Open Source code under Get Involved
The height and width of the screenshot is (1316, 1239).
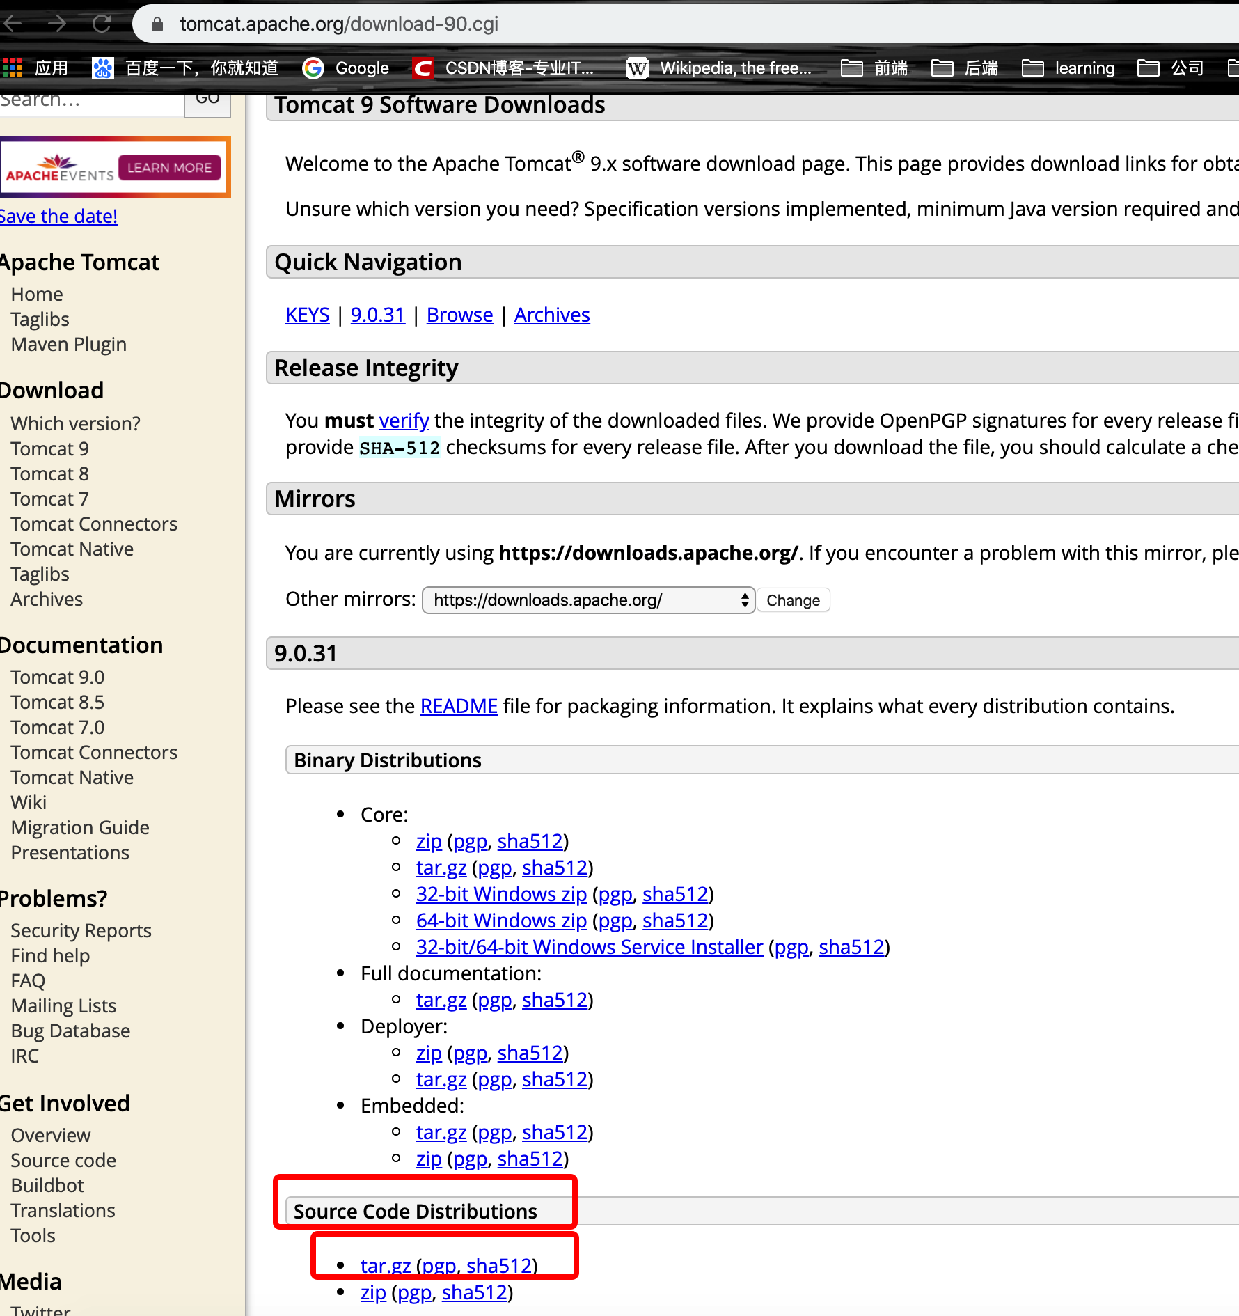tap(63, 1160)
